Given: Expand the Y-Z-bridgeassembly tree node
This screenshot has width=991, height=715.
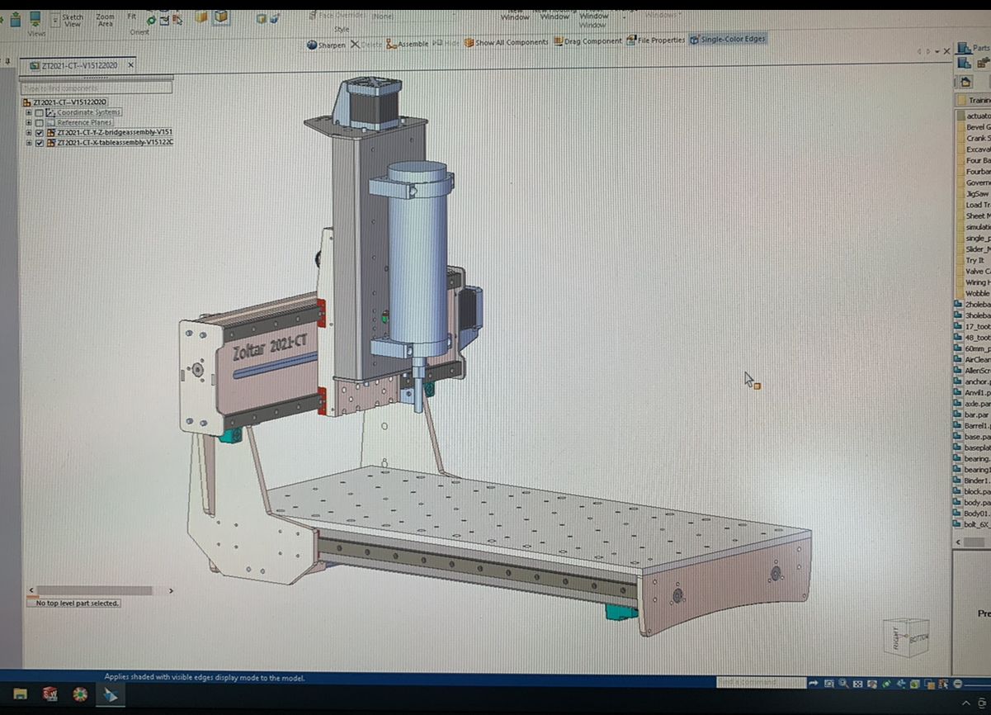Looking at the screenshot, I should pyautogui.click(x=29, y=132).
